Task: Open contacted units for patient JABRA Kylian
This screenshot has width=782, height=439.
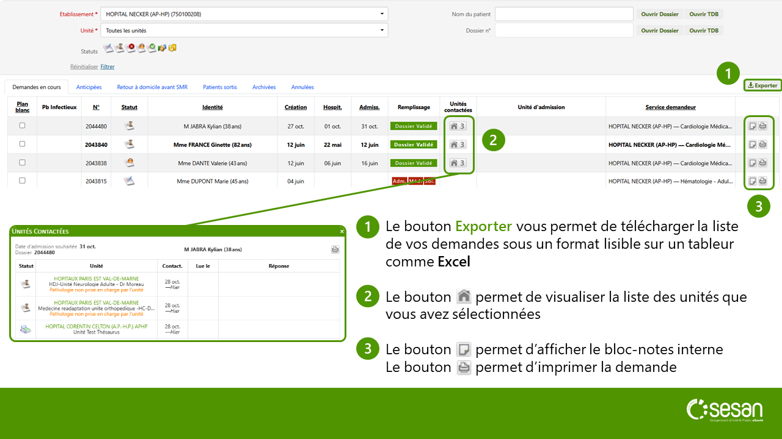Action: [458, 126]
